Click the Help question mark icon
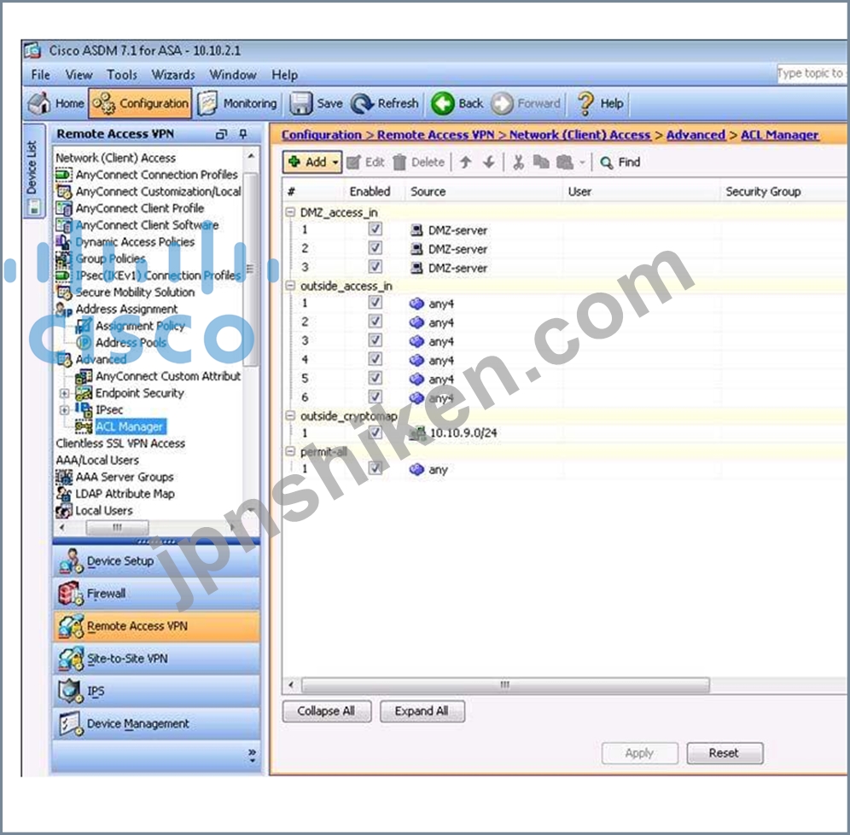 point(585,103)
